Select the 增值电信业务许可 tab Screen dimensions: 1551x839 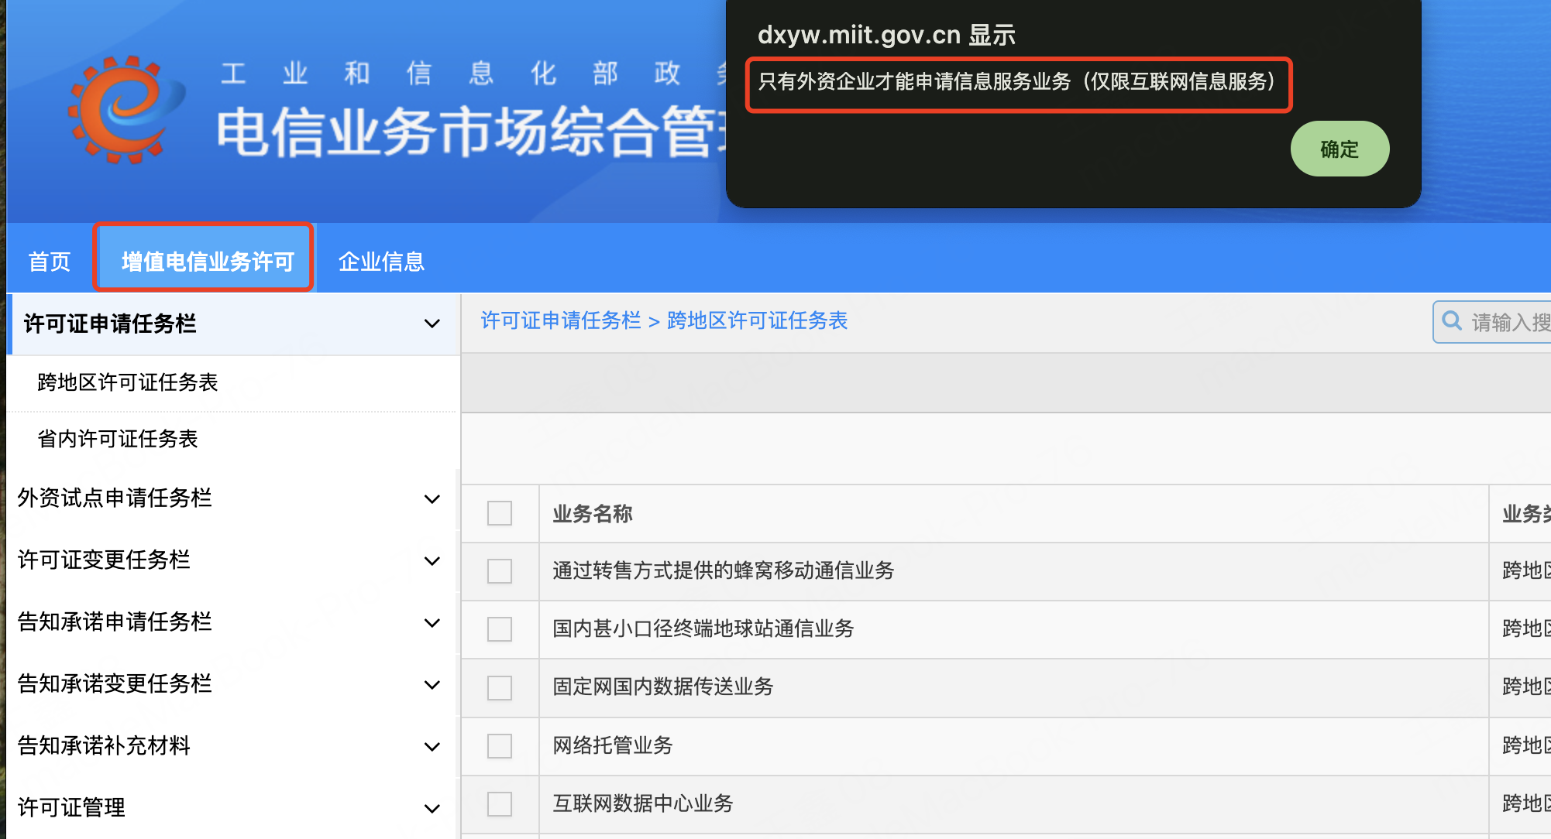click(x=207, y=262)
